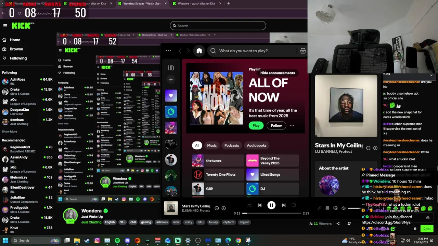
Task: Click minus icon in Now Playing panel
Action: click(x=368, y=148)
